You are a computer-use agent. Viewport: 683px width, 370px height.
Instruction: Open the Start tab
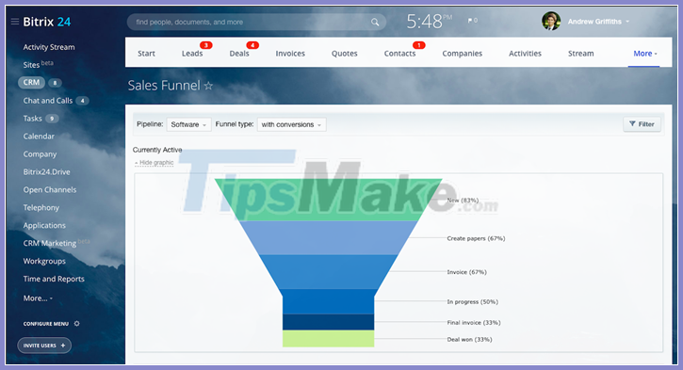pos(146,54)
